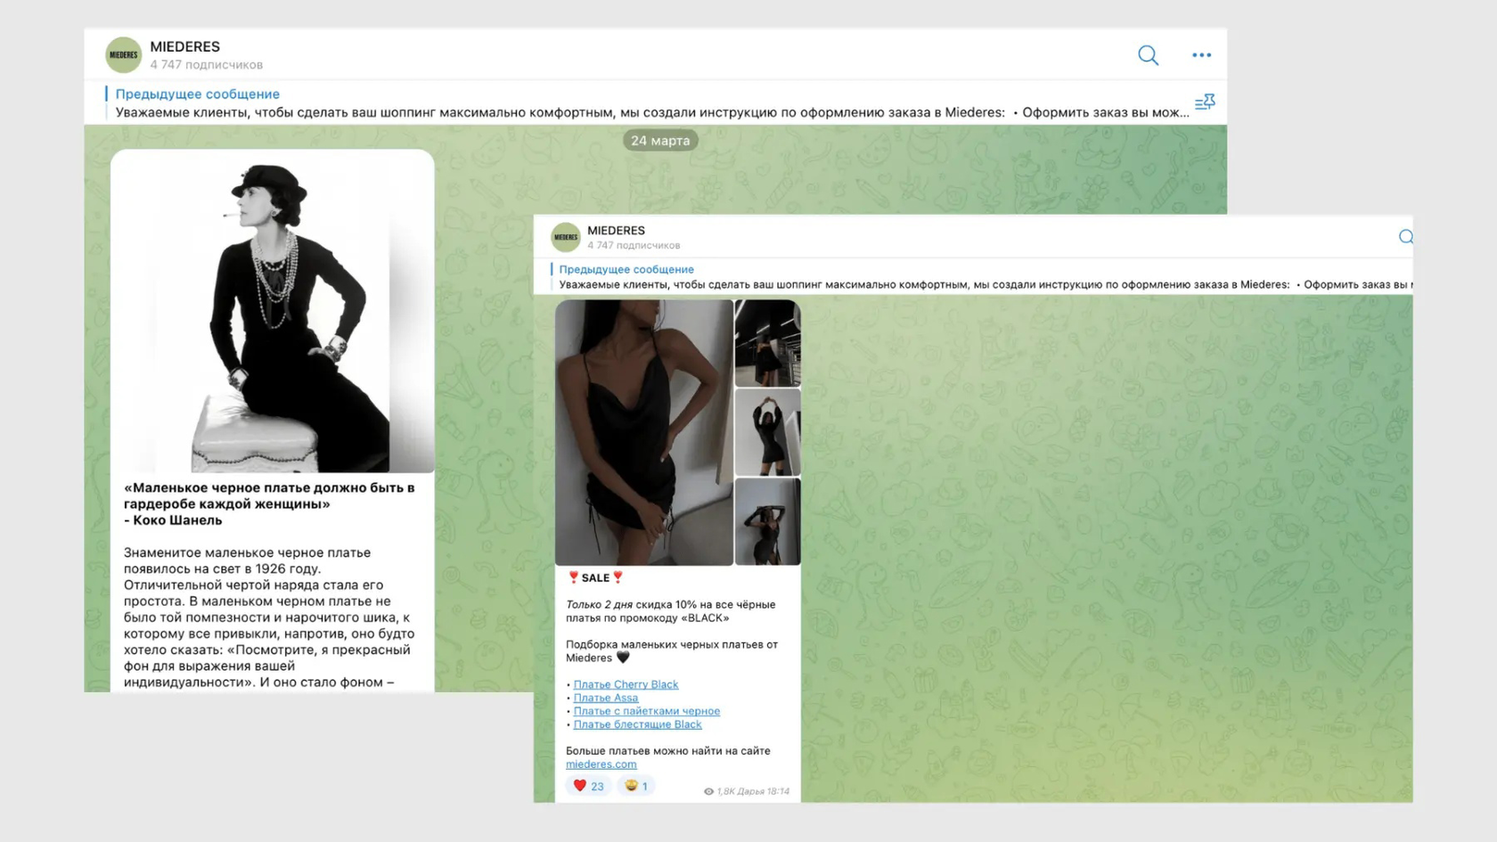Image resolution: width=1497 pixels, height=842 pixels.
Task: Open the Платье блестящие Black link
Action: [x=637, y=724]
